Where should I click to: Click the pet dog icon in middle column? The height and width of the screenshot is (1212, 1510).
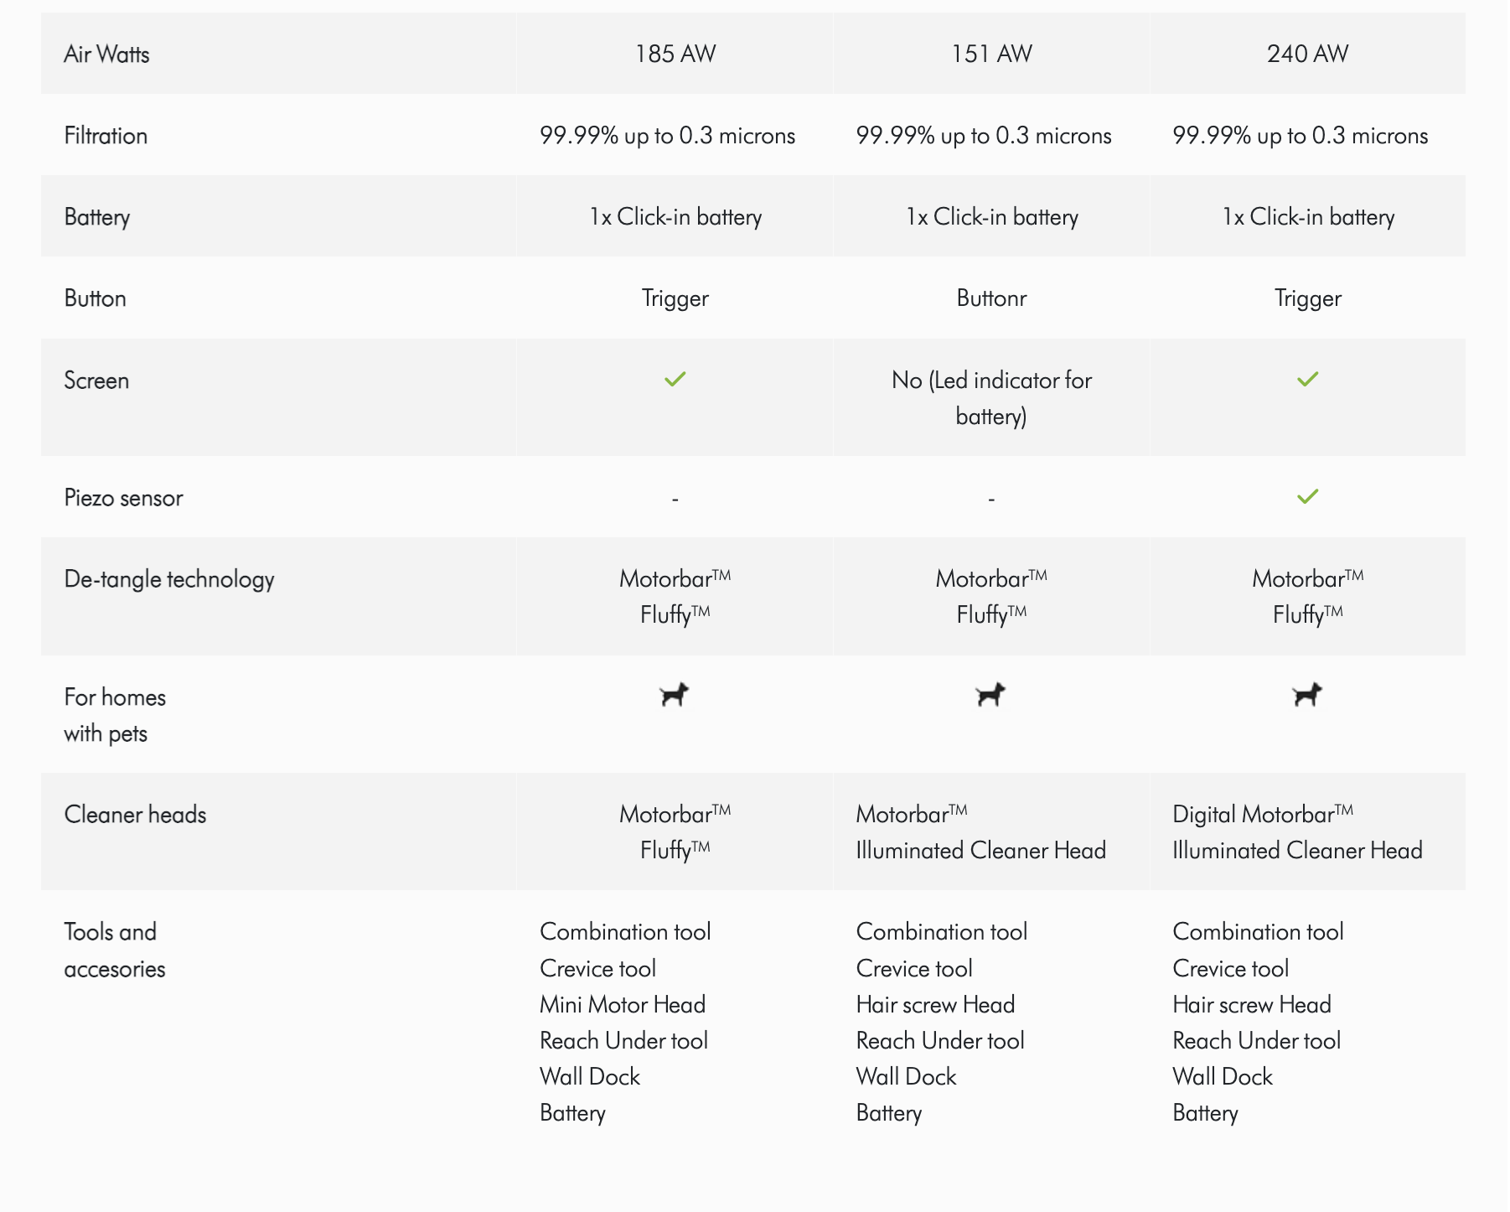pos(991,695)
